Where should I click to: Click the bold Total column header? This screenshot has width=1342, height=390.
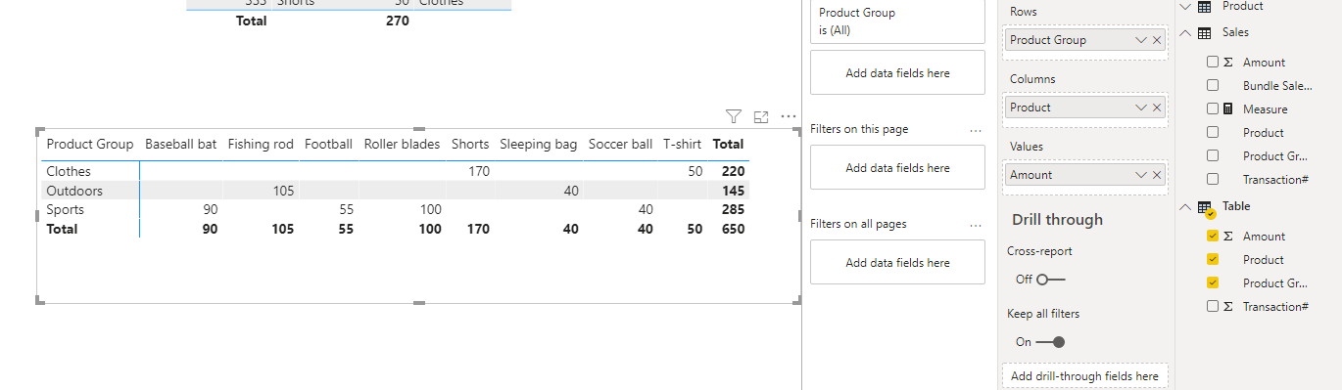pos(728,144)
